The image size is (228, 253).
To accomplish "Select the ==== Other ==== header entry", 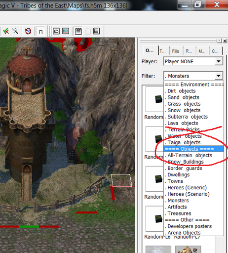I will pos(193,220).
